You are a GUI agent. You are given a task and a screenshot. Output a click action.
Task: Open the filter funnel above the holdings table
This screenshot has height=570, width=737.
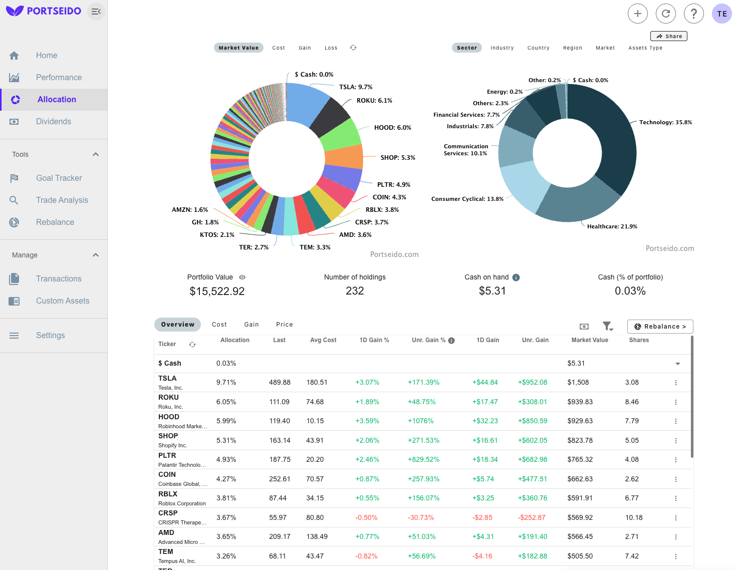(x=607, y=326)
